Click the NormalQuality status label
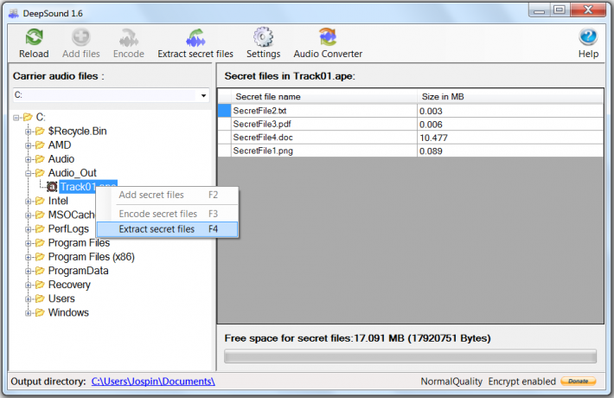 tap(451, 382)
